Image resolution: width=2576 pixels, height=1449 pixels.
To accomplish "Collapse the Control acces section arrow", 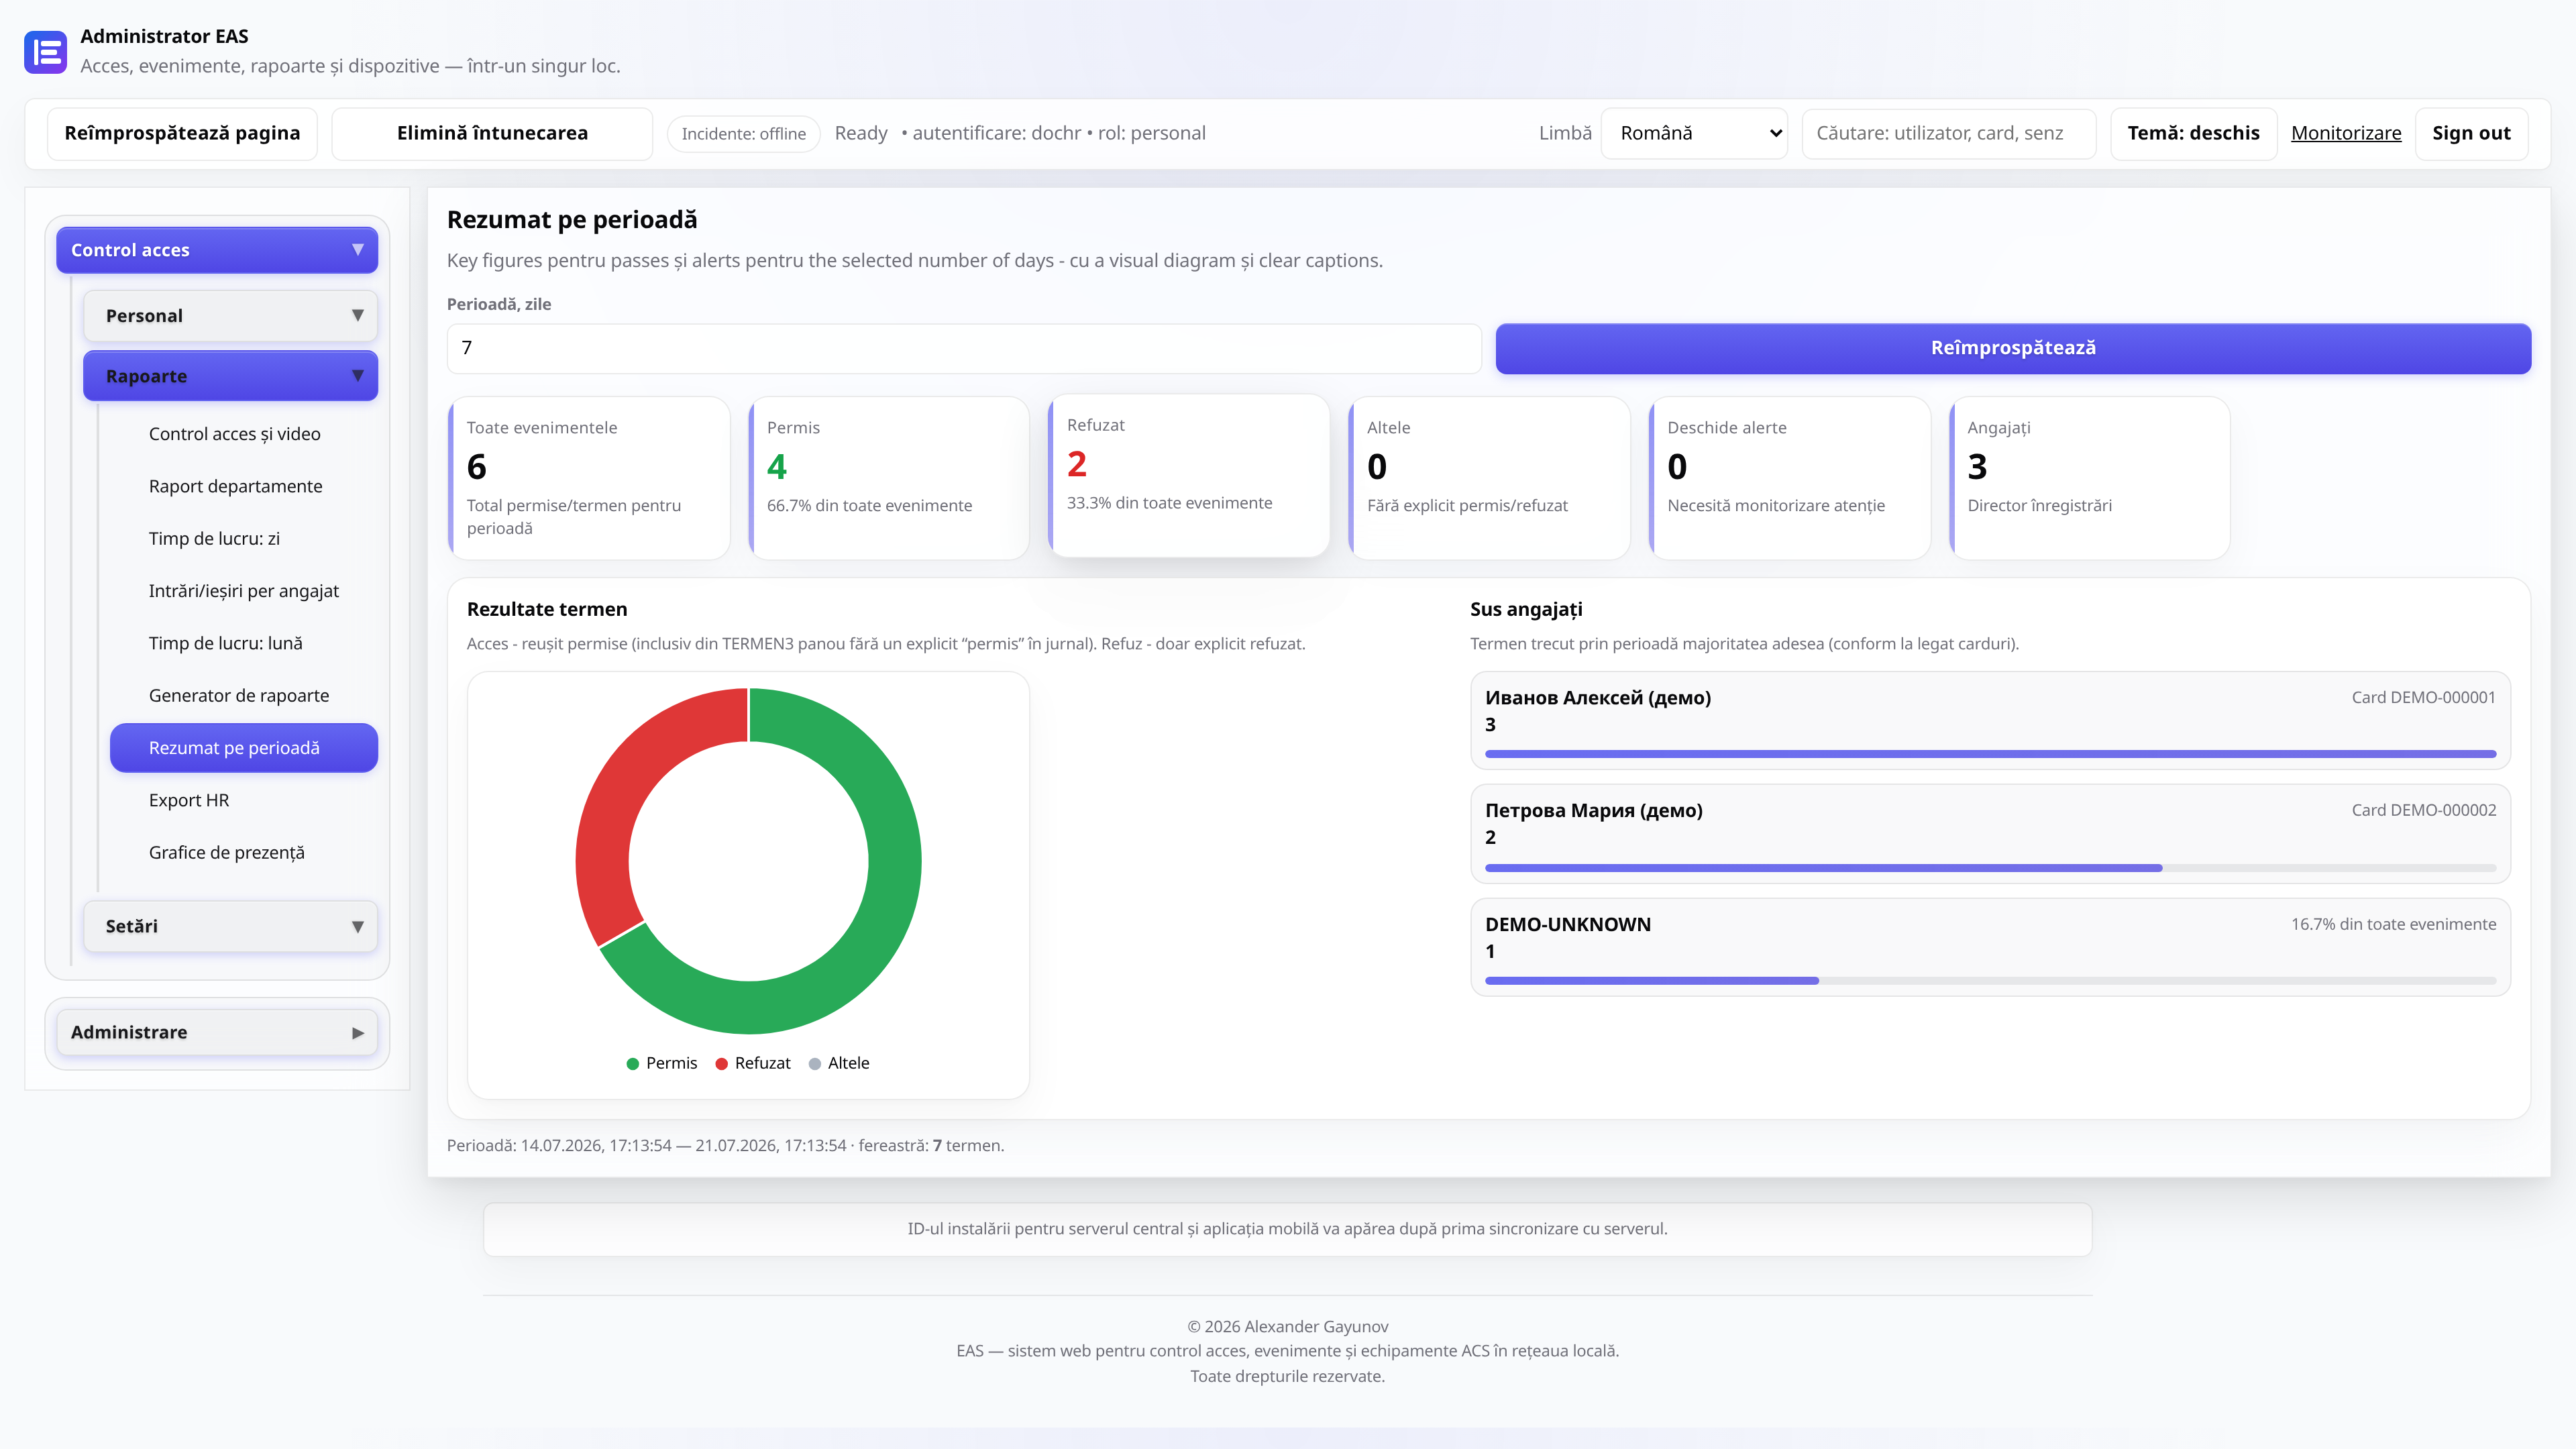I will tap(357, 250).
